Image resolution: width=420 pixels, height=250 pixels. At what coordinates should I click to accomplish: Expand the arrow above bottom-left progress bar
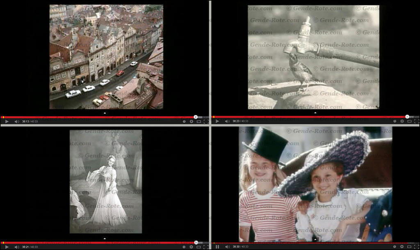click(x=105, y=238)
